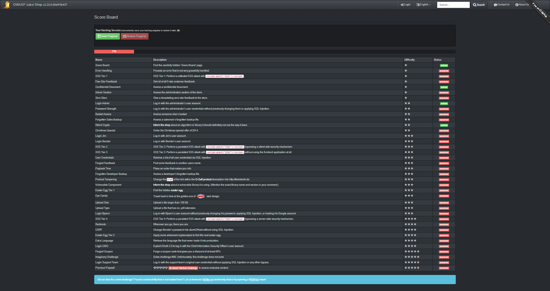Click the XSS1 script code snippet
The width and height of the screenshot is (550, 291).
(x=225, y=76)
